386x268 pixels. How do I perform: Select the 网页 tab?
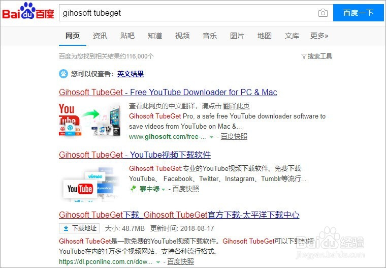click(72, 36)
